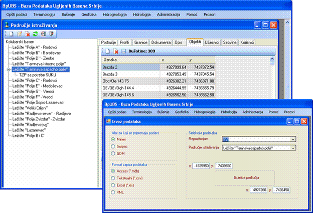Screen dimensions: 313x213
Task: Click the green refresh arrows icon
Action: click(36, 34)
